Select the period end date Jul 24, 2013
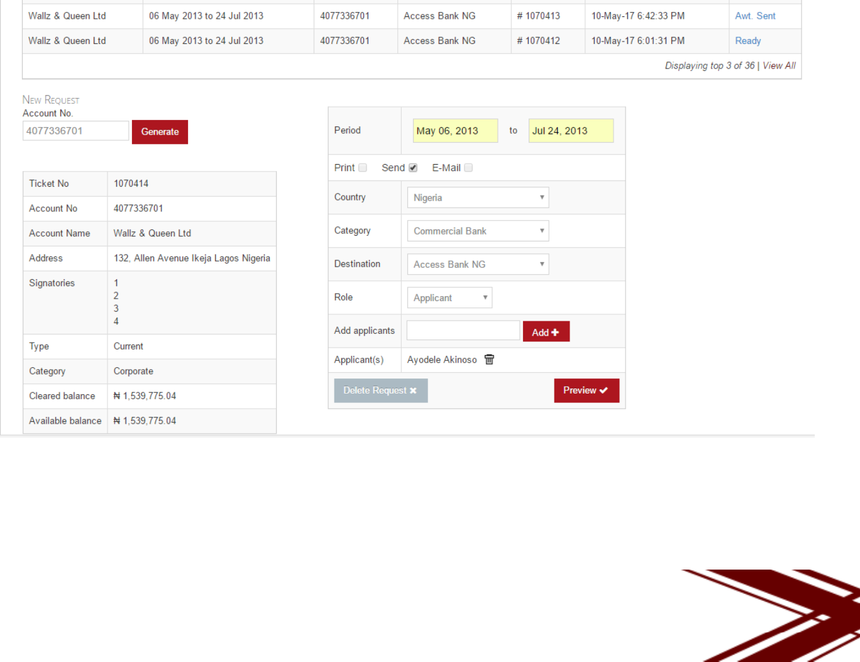 click(571, 131)
